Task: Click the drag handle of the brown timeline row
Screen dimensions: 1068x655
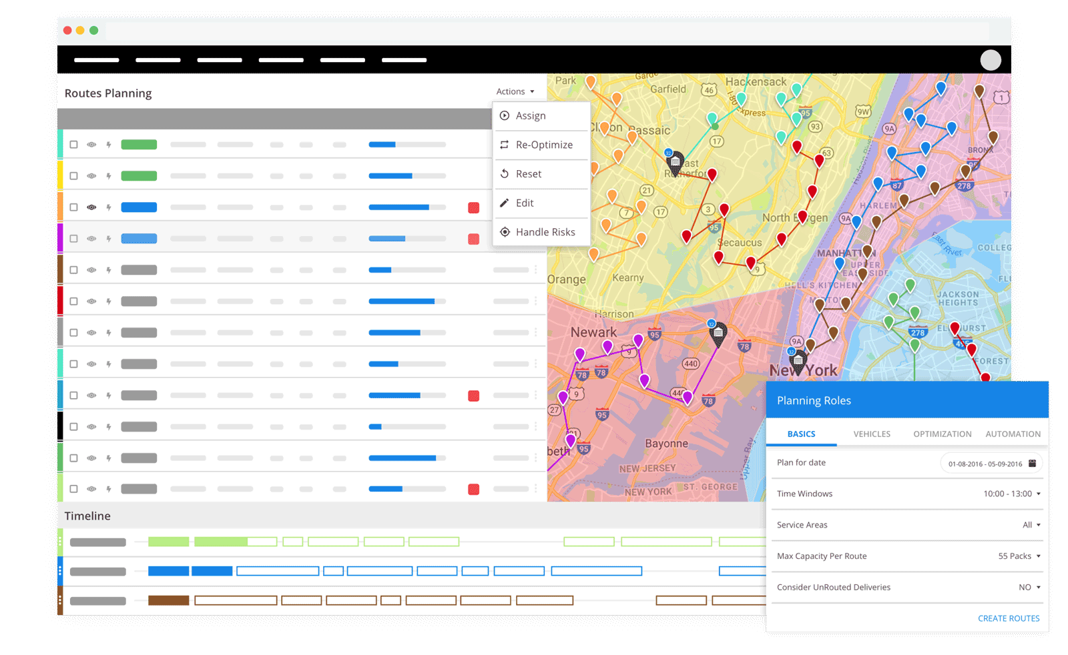Action: pos(60,600)
